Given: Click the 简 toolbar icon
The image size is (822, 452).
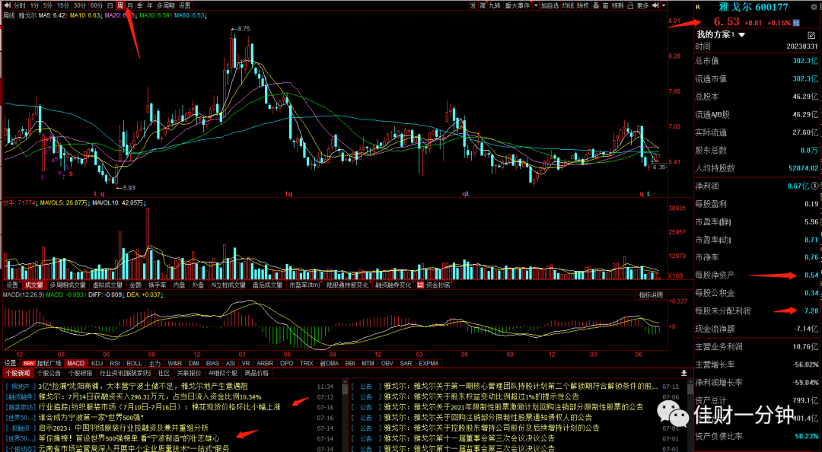Looking at the screenshot, I should 483,5.
